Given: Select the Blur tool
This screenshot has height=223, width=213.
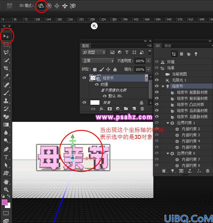Looking at the screenshot, I should click(x=6, y=133).
